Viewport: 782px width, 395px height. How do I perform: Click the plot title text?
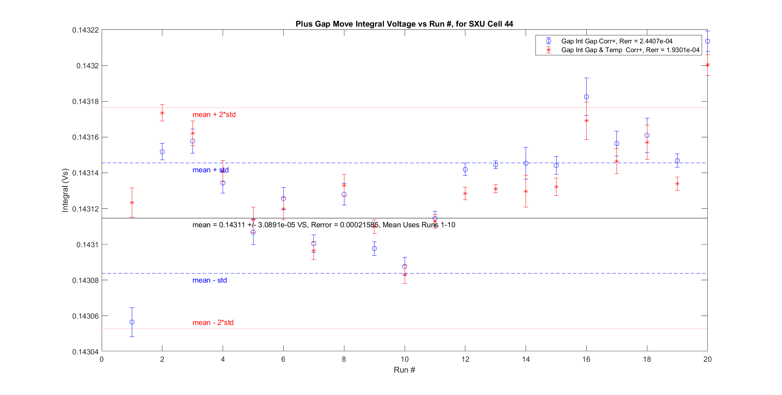click(404, 24)
